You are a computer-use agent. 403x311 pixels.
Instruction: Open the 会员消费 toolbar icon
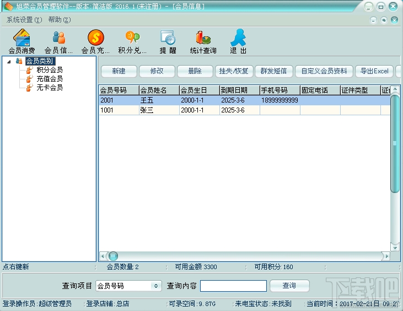pos(22,37)
